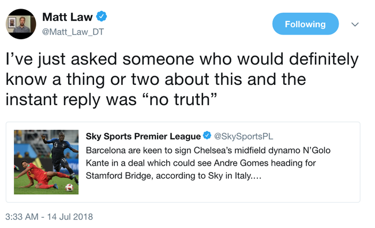Toggle the Following button
The width and height of the screenshot is (375, 228).
tap(305, 24)
